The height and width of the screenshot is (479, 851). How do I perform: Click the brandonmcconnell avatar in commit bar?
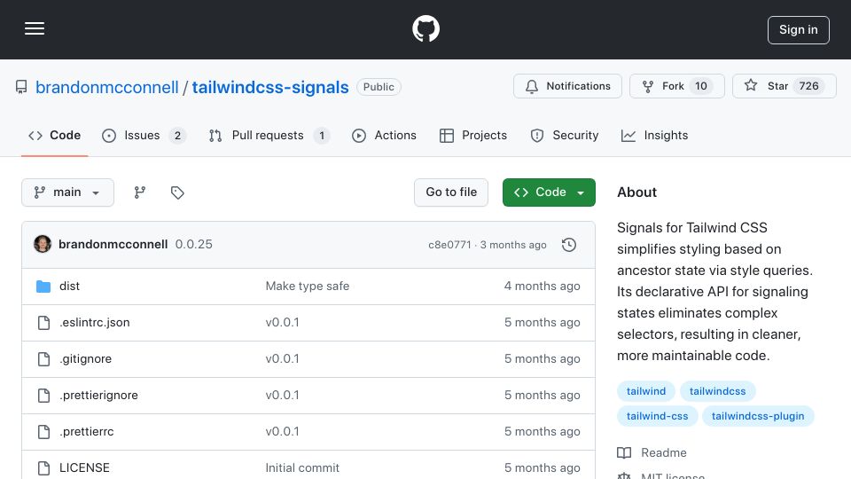point(43,245)
